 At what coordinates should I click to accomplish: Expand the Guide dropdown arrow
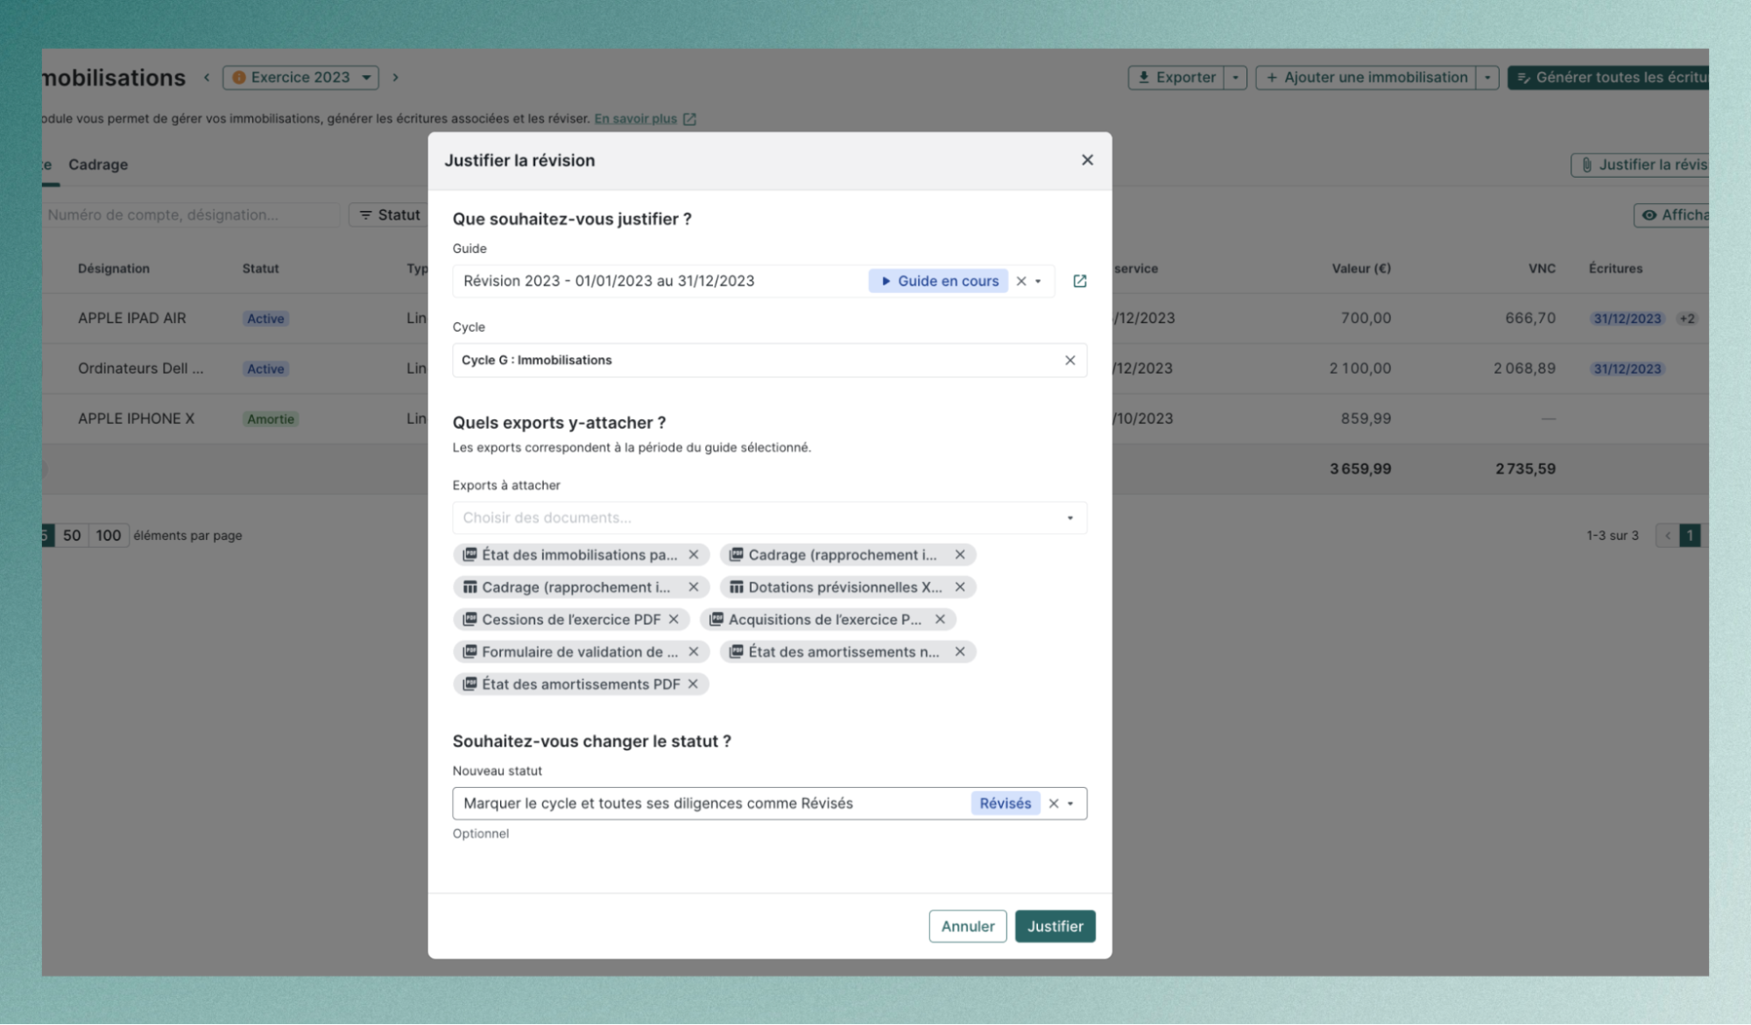1039,281
